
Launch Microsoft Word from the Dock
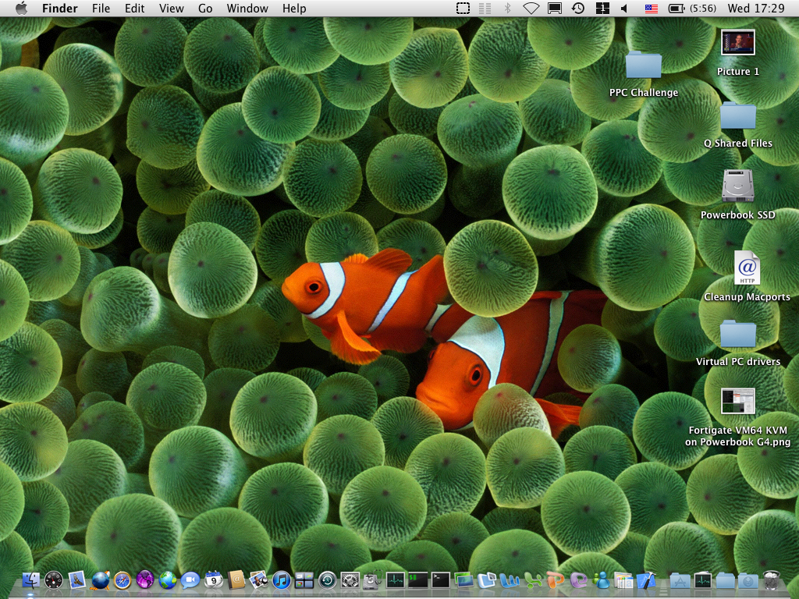point(509,580)
